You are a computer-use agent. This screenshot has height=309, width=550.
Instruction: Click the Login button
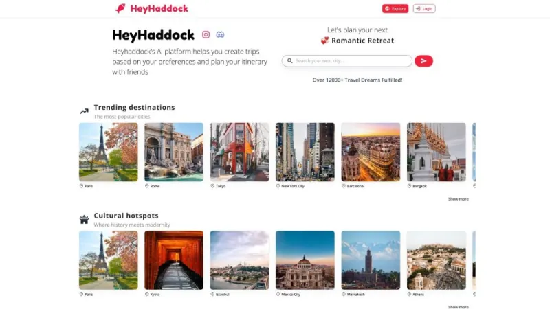pos(424,8)
